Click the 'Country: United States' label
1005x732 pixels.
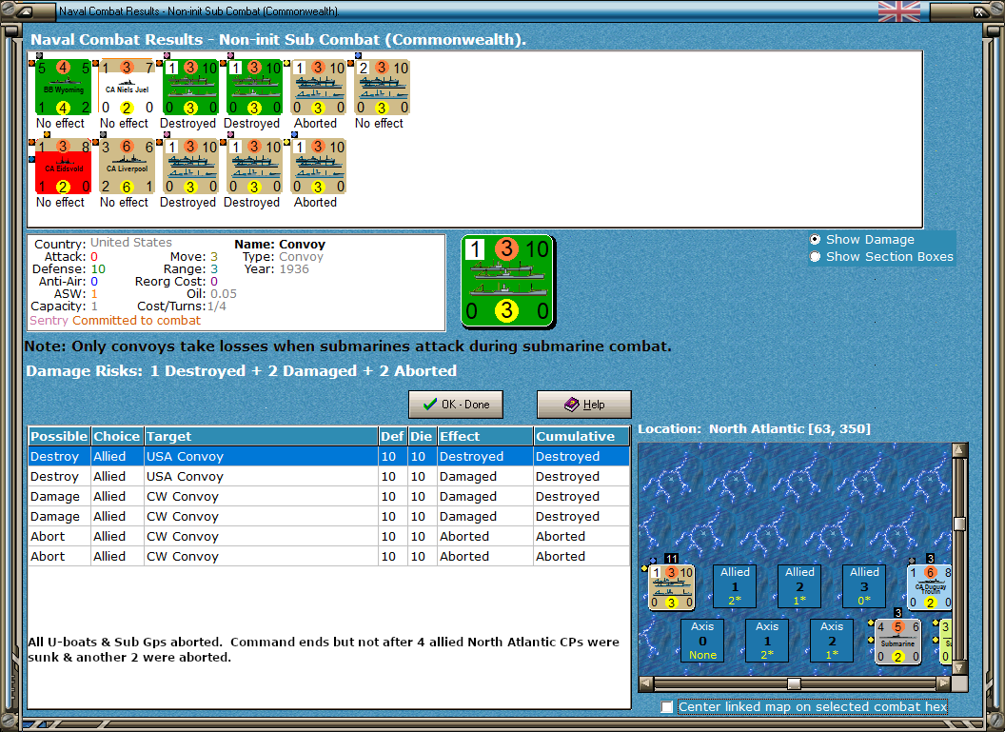103,243
